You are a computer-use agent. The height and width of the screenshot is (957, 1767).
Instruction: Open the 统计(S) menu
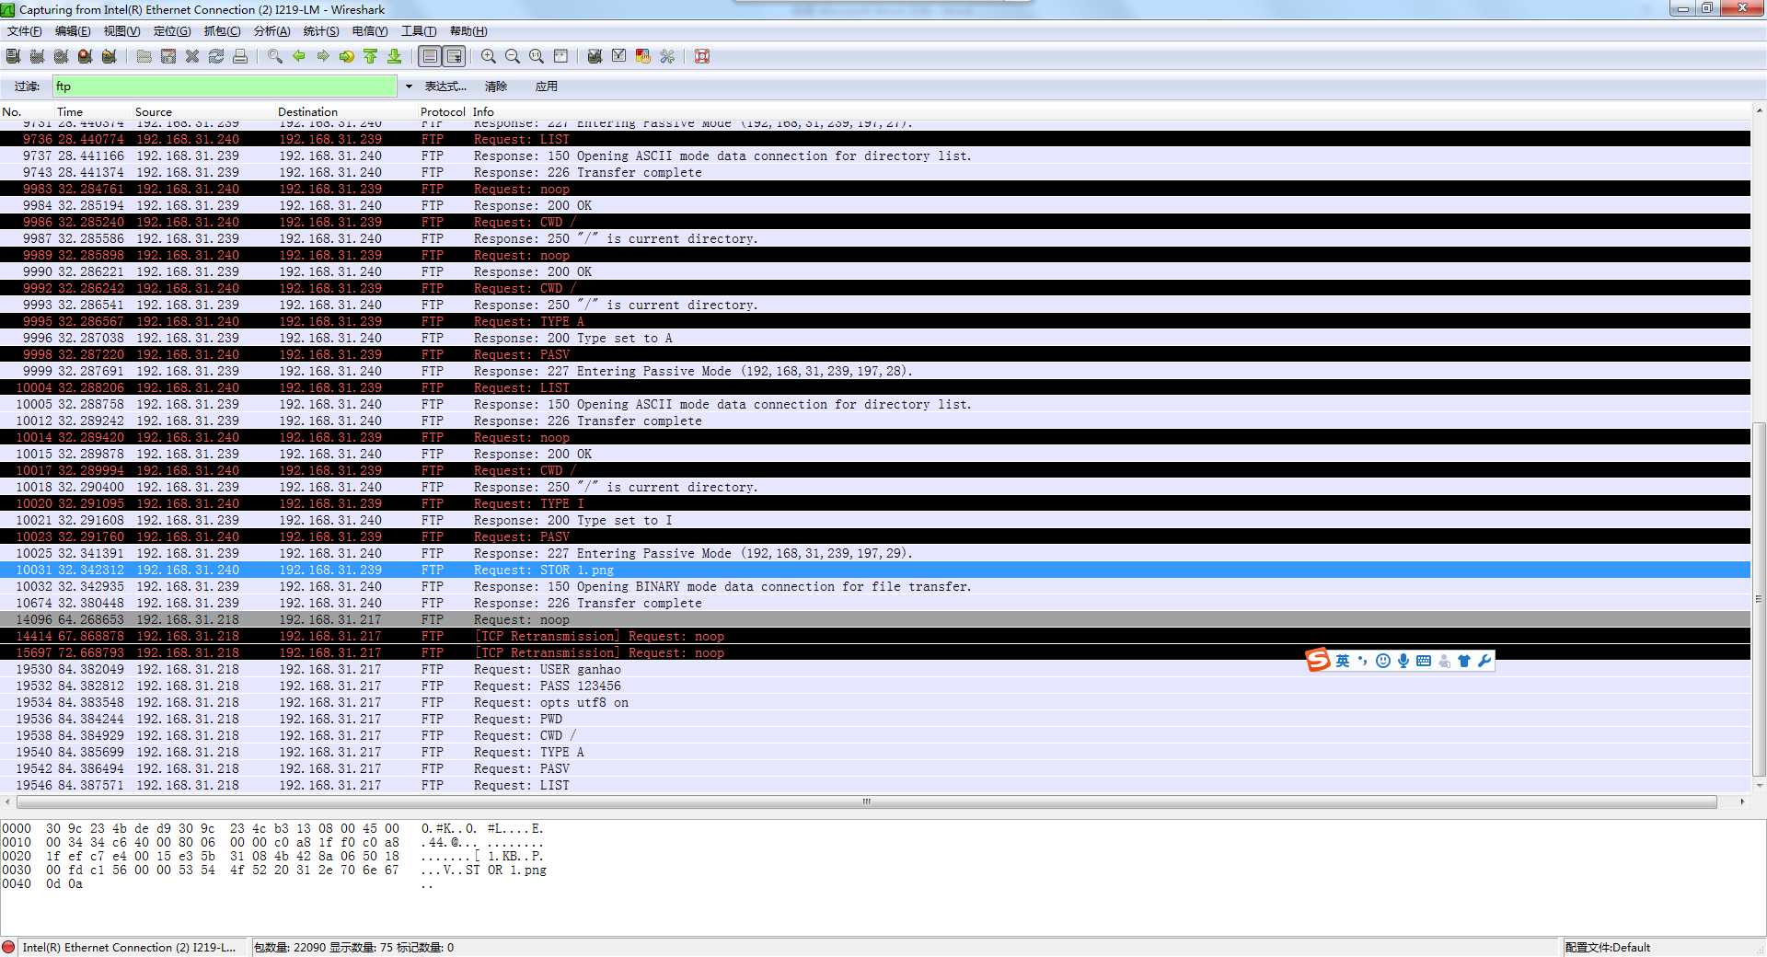[x=321, y=31]
